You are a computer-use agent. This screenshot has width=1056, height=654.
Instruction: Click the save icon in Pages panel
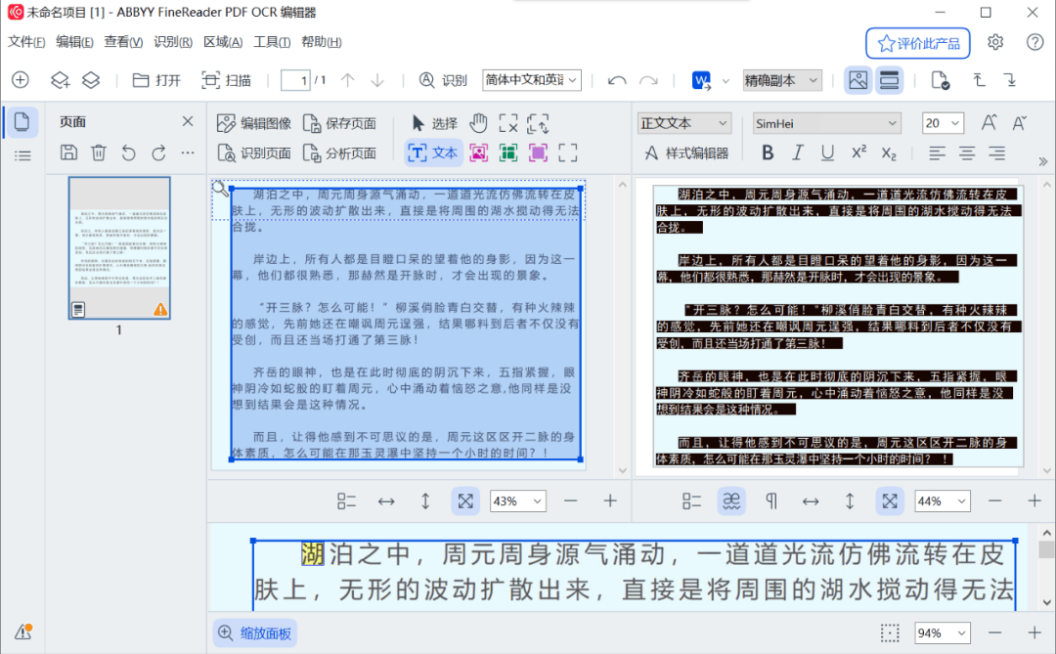click(68, 153)
